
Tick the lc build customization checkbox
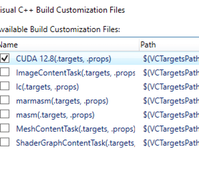tap(5, 86)
